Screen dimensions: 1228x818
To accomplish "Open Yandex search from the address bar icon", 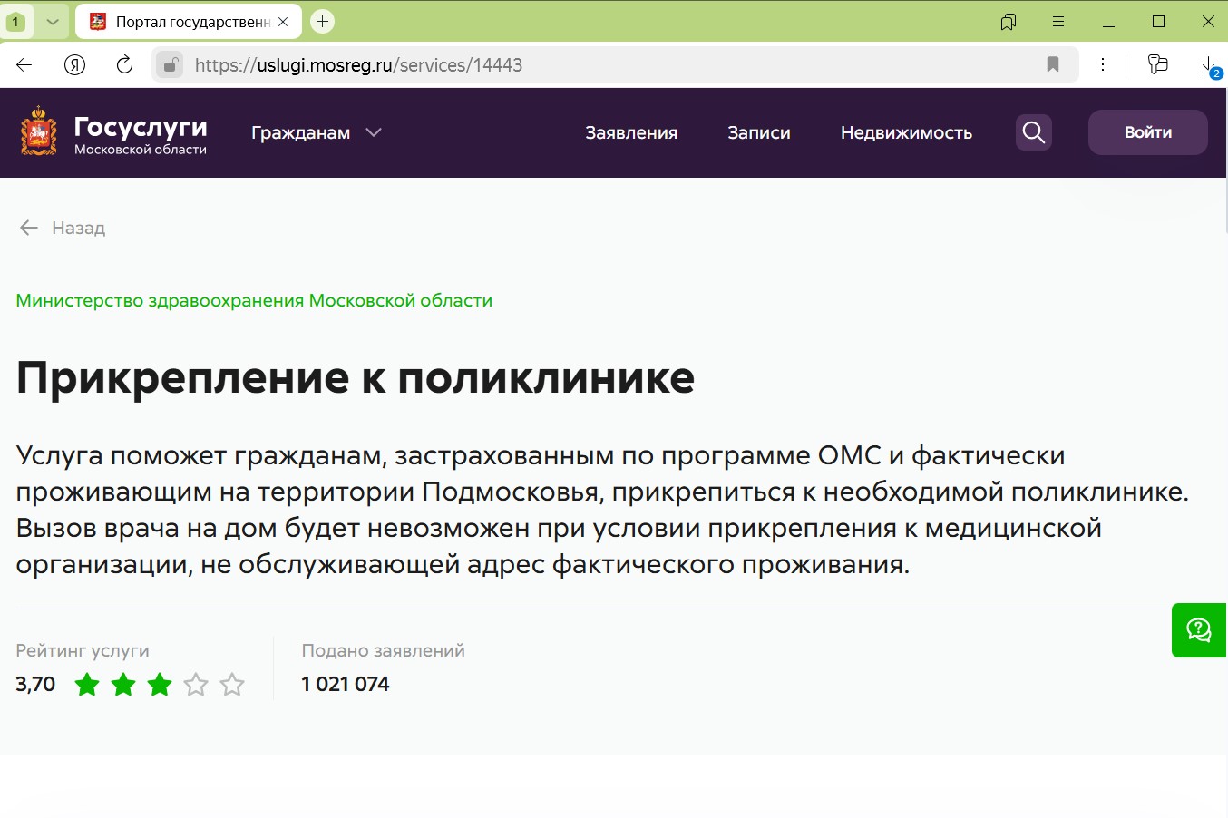I will click(x=75, y=64).
